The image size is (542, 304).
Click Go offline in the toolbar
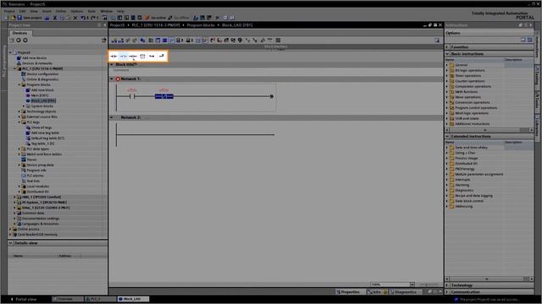(179, 18)
